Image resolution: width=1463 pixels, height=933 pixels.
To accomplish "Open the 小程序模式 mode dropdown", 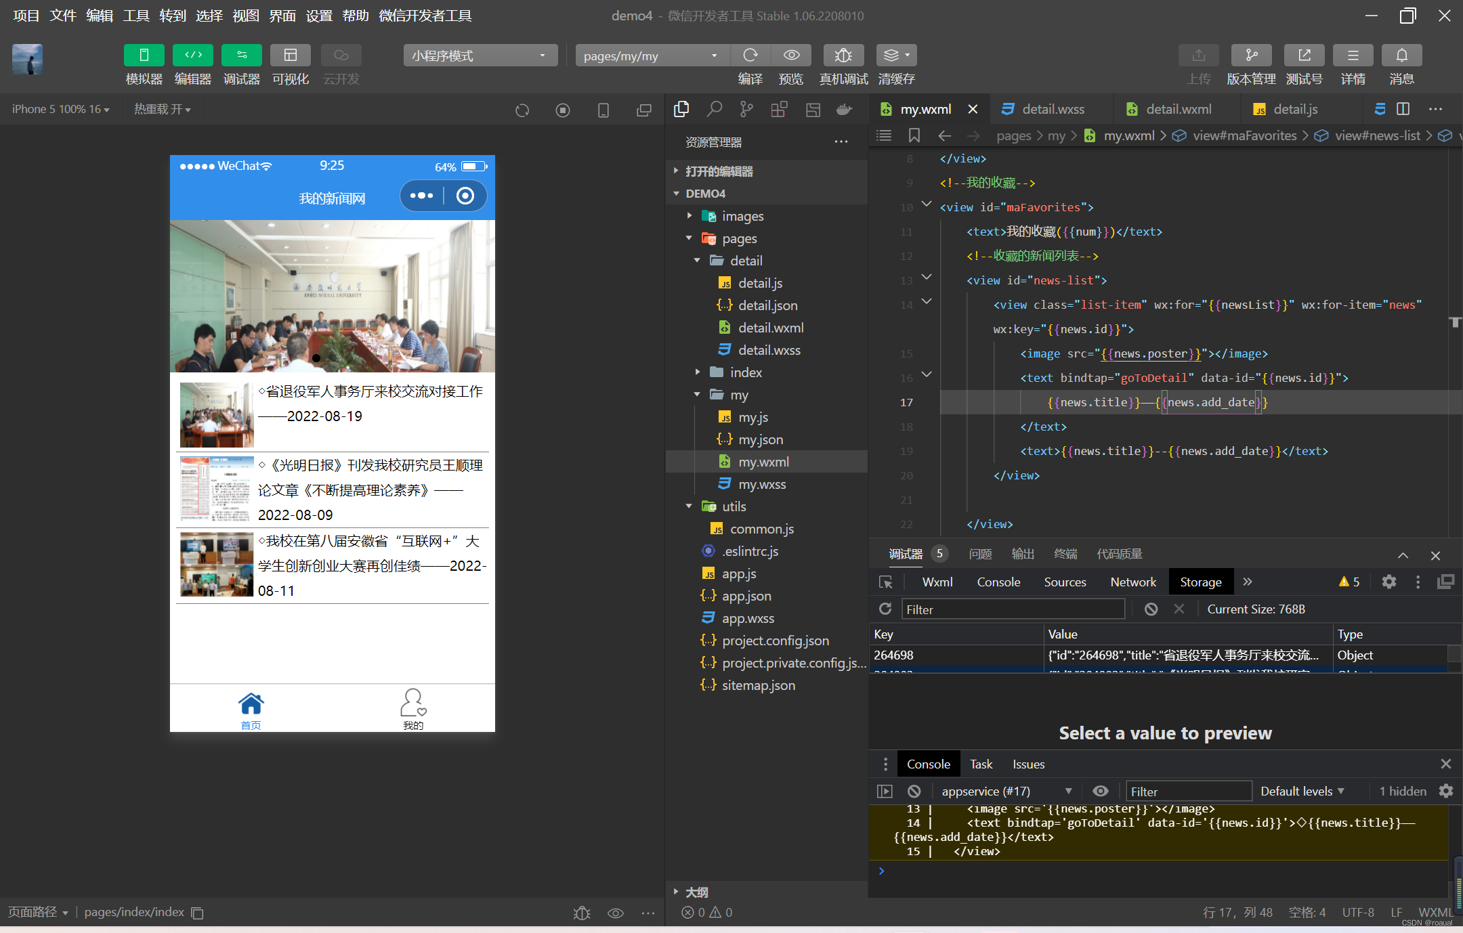I will click(480, 56).
